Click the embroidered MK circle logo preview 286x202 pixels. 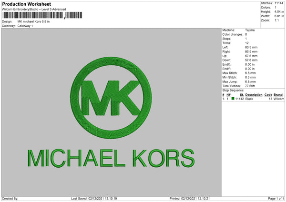click(111, 98)
